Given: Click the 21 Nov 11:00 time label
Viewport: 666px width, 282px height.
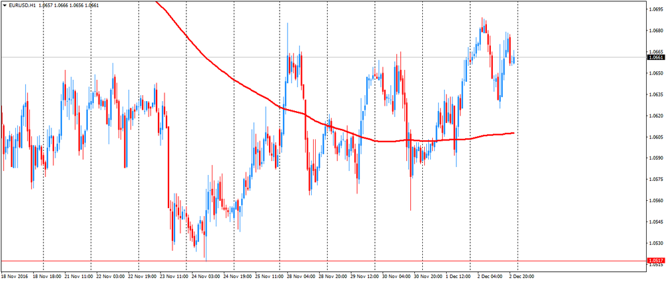Looking at the screenshot, I should click(x=79, y=275).
